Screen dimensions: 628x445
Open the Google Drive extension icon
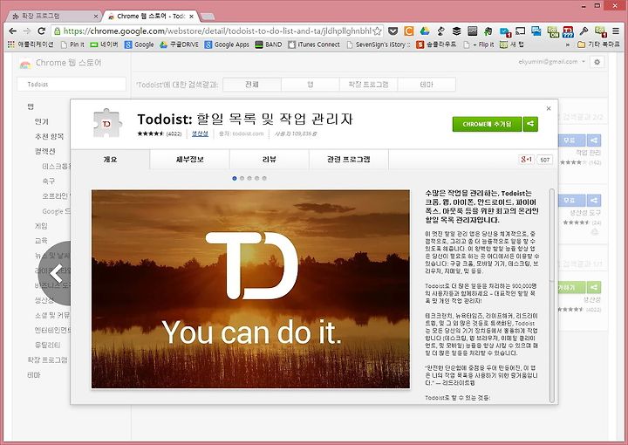point(425,31)
